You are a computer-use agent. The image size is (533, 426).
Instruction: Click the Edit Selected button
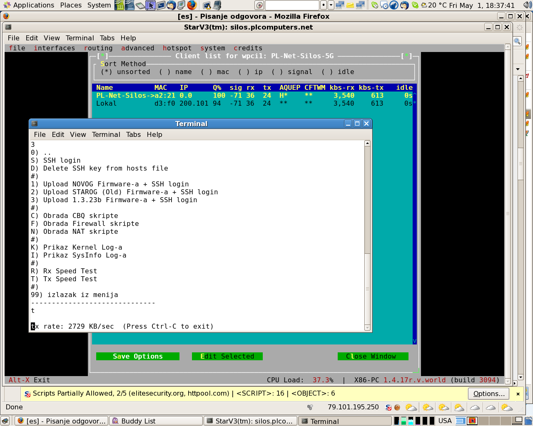pyautogui.click(x=227, y=357)
